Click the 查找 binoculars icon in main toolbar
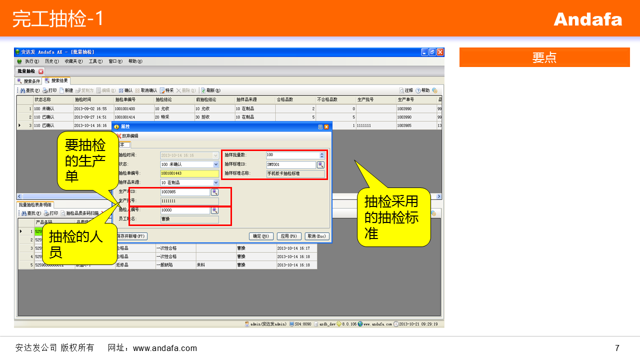This screenshot has height=360, width=640. tap(22, 90)
